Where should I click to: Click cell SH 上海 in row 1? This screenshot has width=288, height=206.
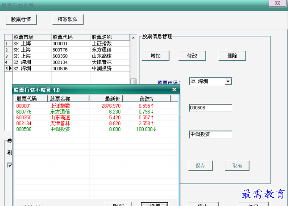(32, 44)
